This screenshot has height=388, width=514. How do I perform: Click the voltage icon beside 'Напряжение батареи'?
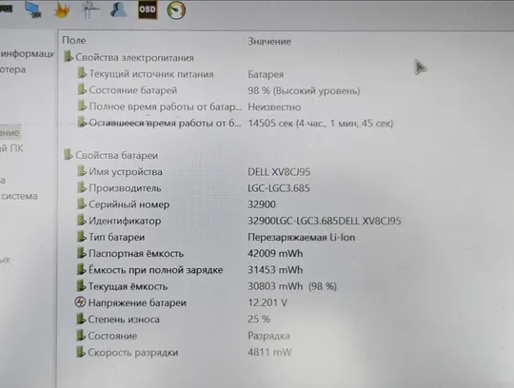(x=80, y=301)
